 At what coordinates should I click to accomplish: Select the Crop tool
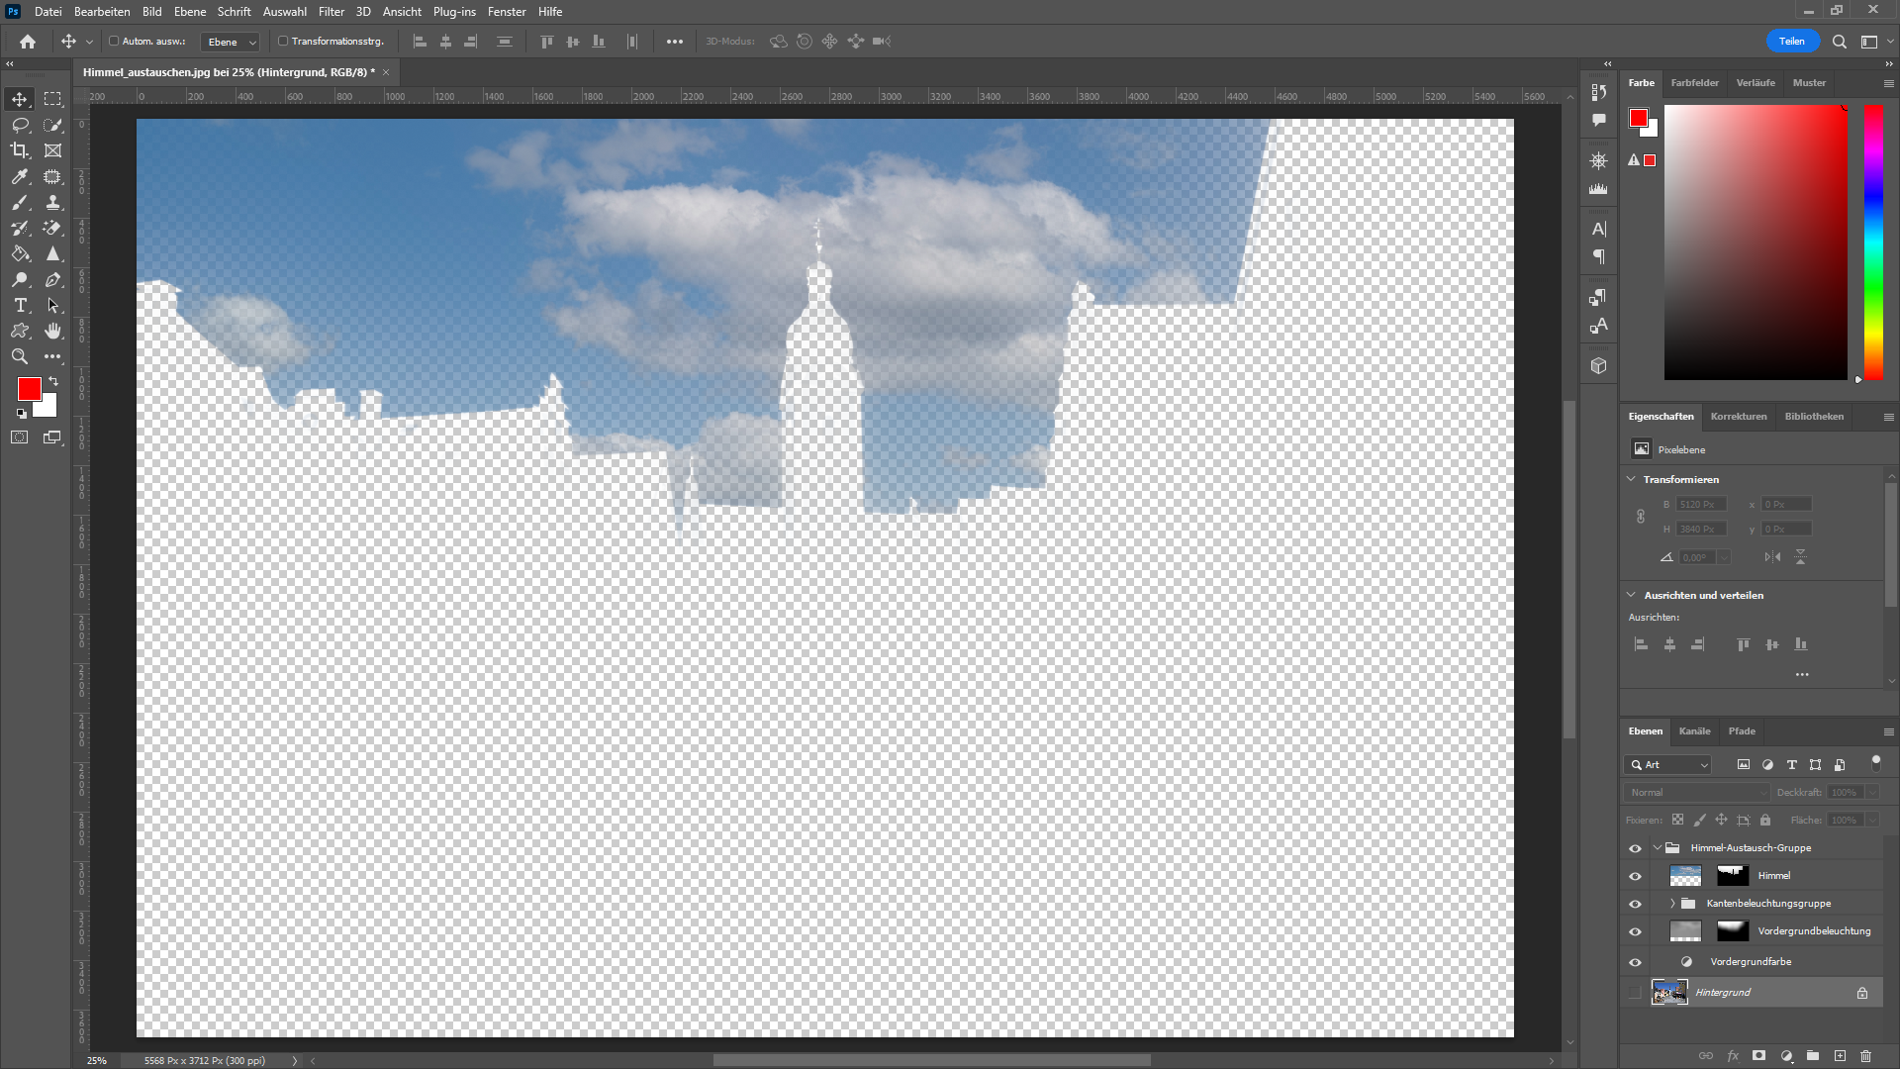click(20, 150)
